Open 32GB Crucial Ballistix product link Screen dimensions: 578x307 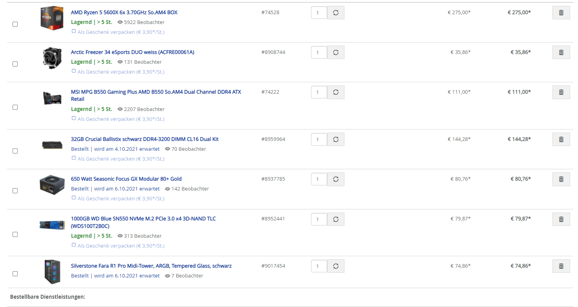[x=145, y=139]
